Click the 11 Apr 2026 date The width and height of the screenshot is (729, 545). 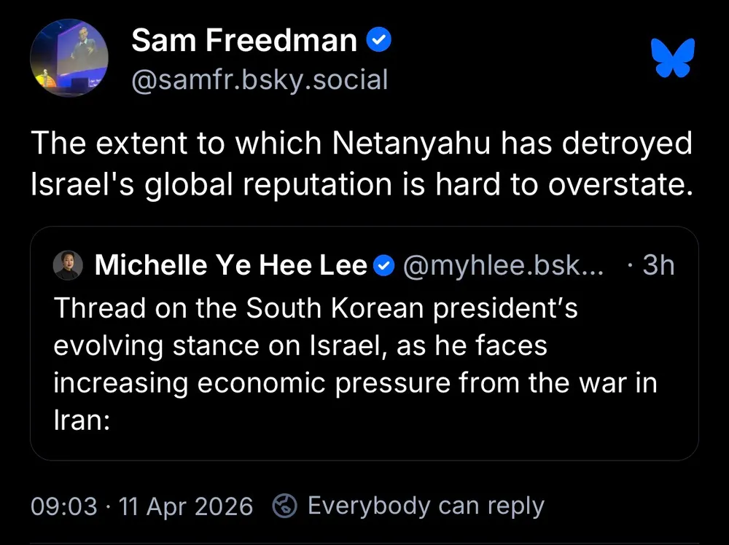(185, 506)
